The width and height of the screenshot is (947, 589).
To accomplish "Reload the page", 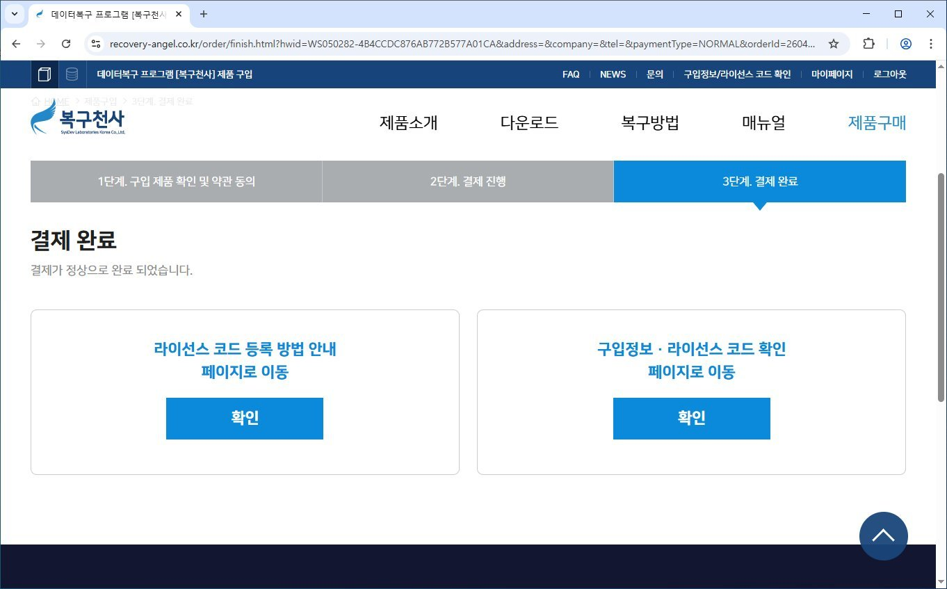I will point(66,44).
